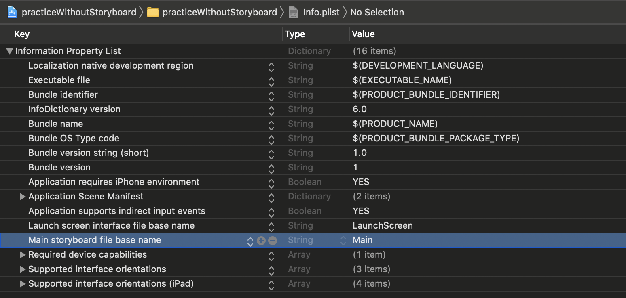The image size is (626, 298).
Task: Expand Supported interface orientations (iPad) triangle
Action: coord(23,284)
